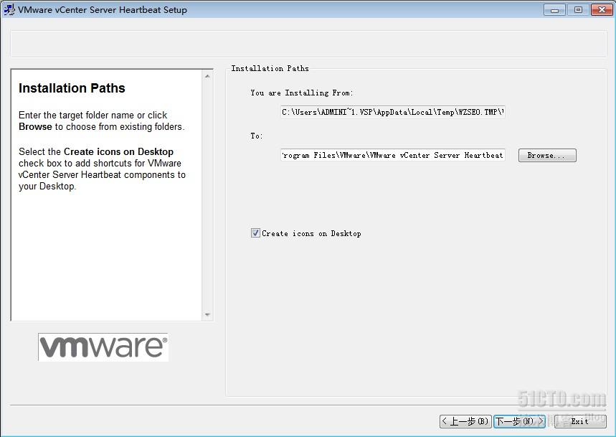The width and height of the screenshot is (616, 437).
Task: Click the 'Installation Paths' heading in help panel
Action: [x=72, y=88]
